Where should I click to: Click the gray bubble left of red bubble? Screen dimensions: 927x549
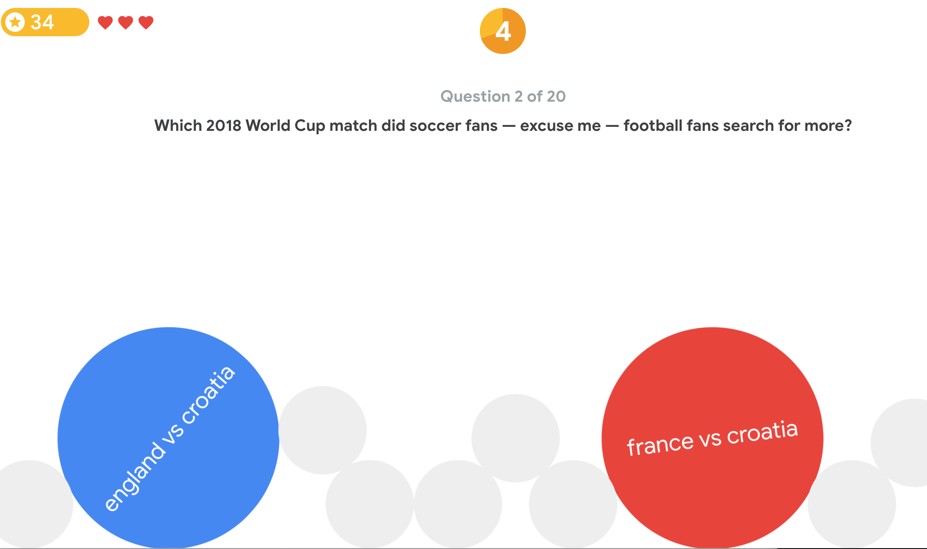[573, 504]
